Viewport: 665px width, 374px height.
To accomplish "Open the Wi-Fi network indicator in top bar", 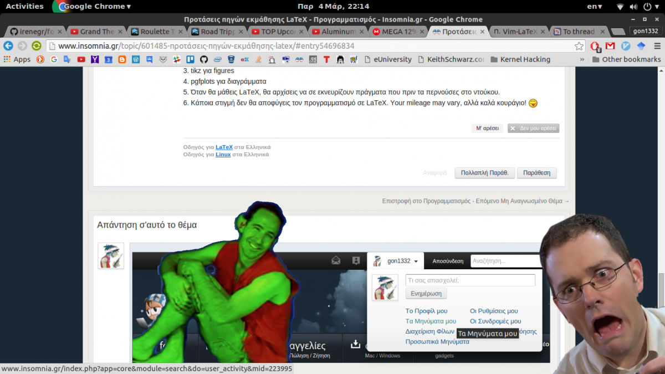I will tap(620, 6).
